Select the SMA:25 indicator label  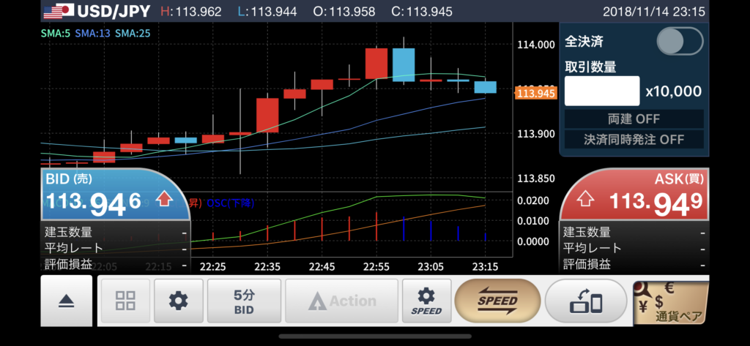pyautogui.click(x=133, y=33)
